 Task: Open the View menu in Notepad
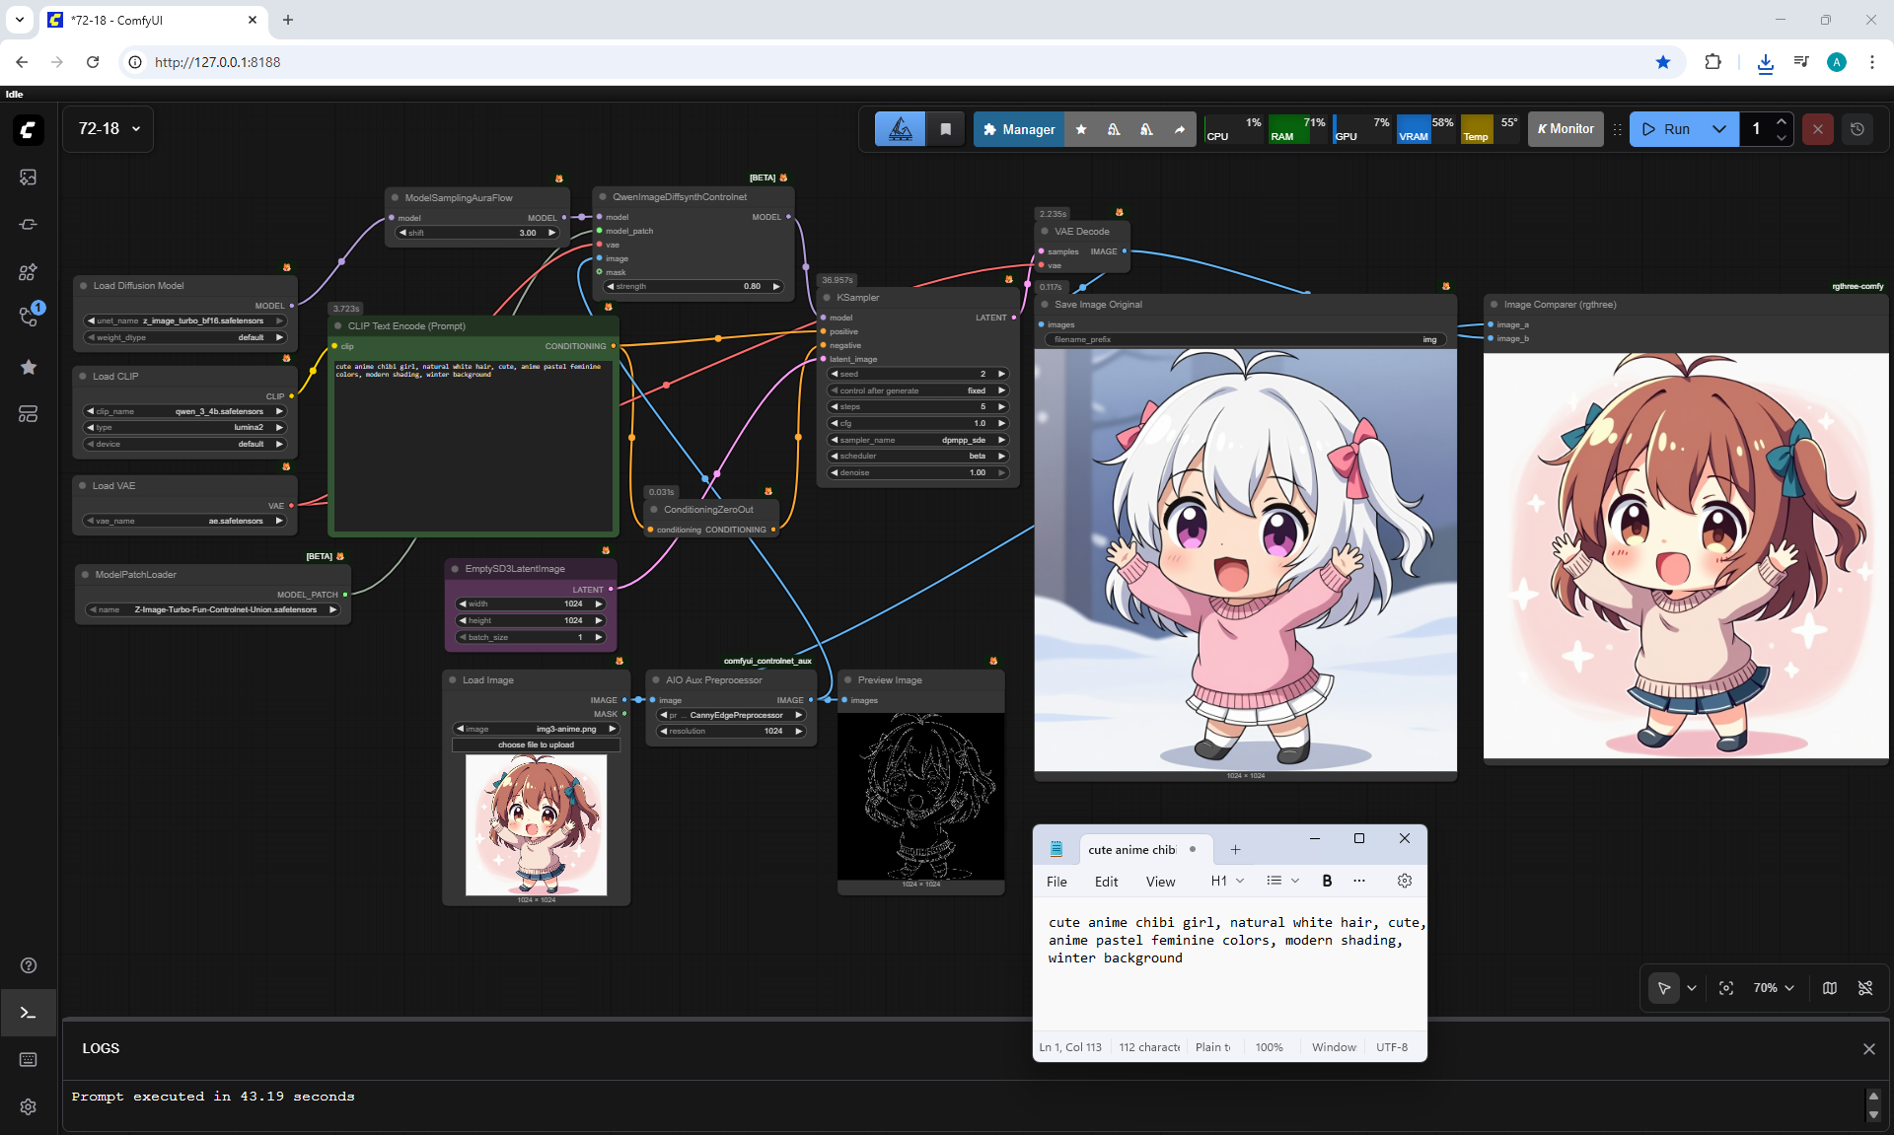point(1160,882)
